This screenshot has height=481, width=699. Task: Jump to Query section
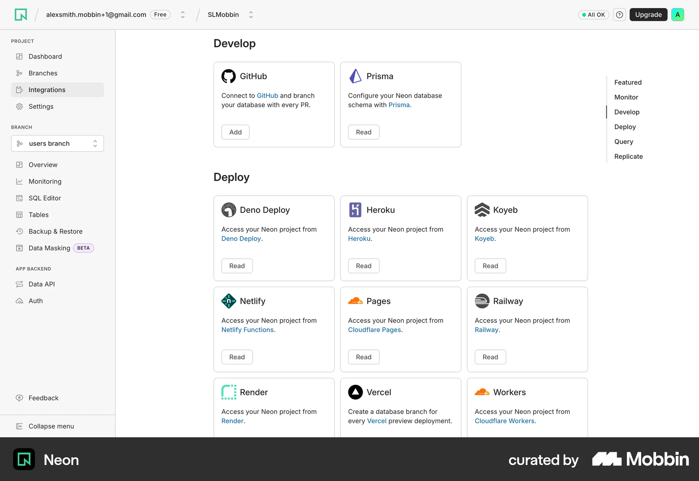(624, 142)
